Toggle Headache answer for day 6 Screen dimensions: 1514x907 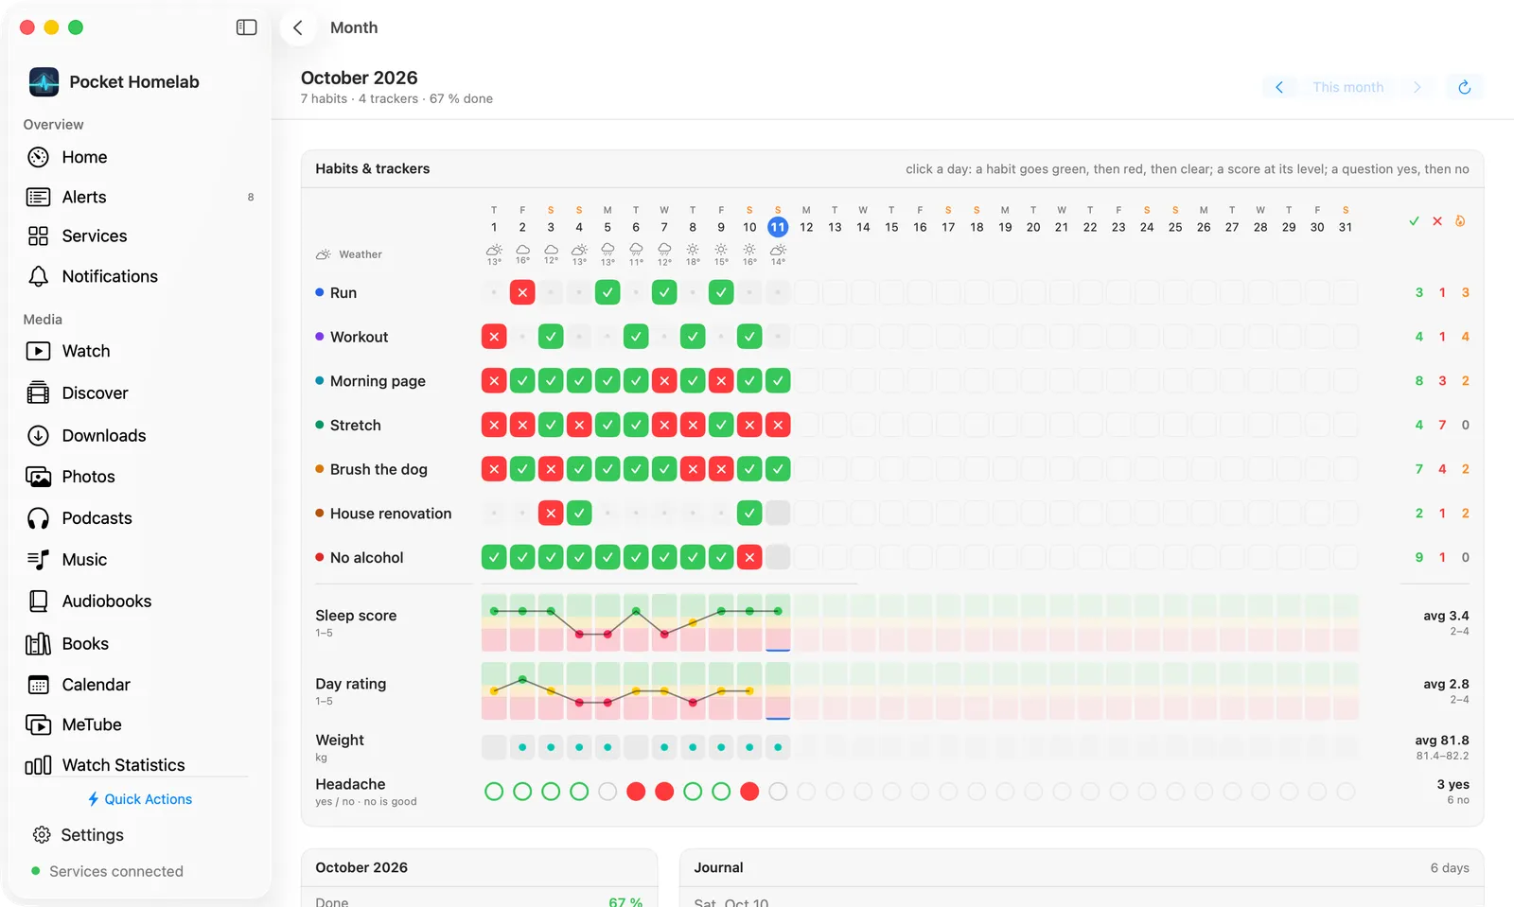click(636, 792)
